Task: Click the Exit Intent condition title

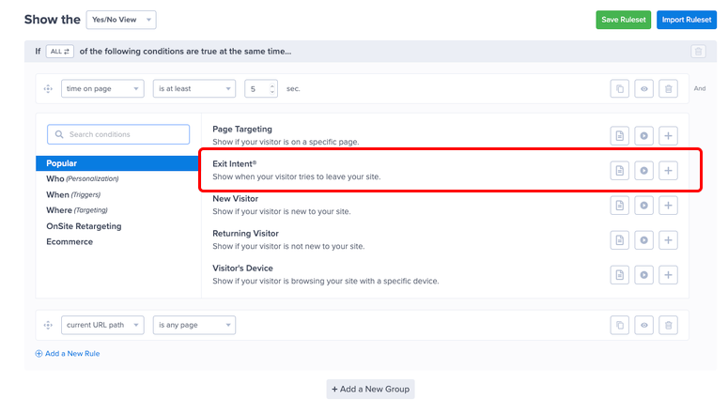Action: pyautogui.click(x=235, y=164)
